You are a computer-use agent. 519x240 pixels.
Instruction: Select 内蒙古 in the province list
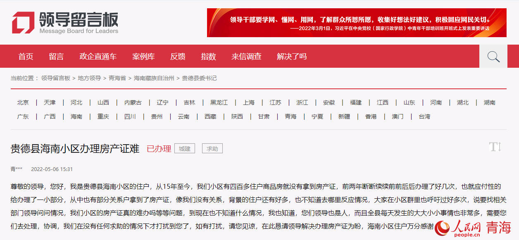click(x=133, y=102)
